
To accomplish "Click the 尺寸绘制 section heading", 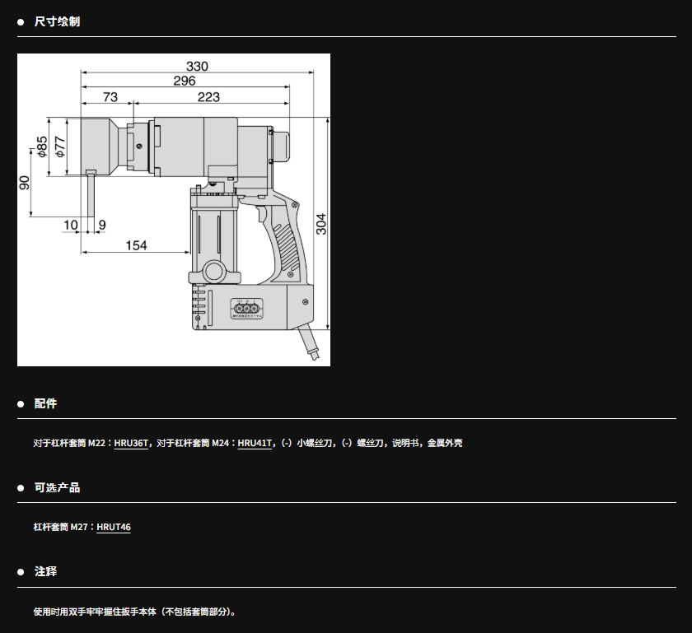I will pos(57,22).
